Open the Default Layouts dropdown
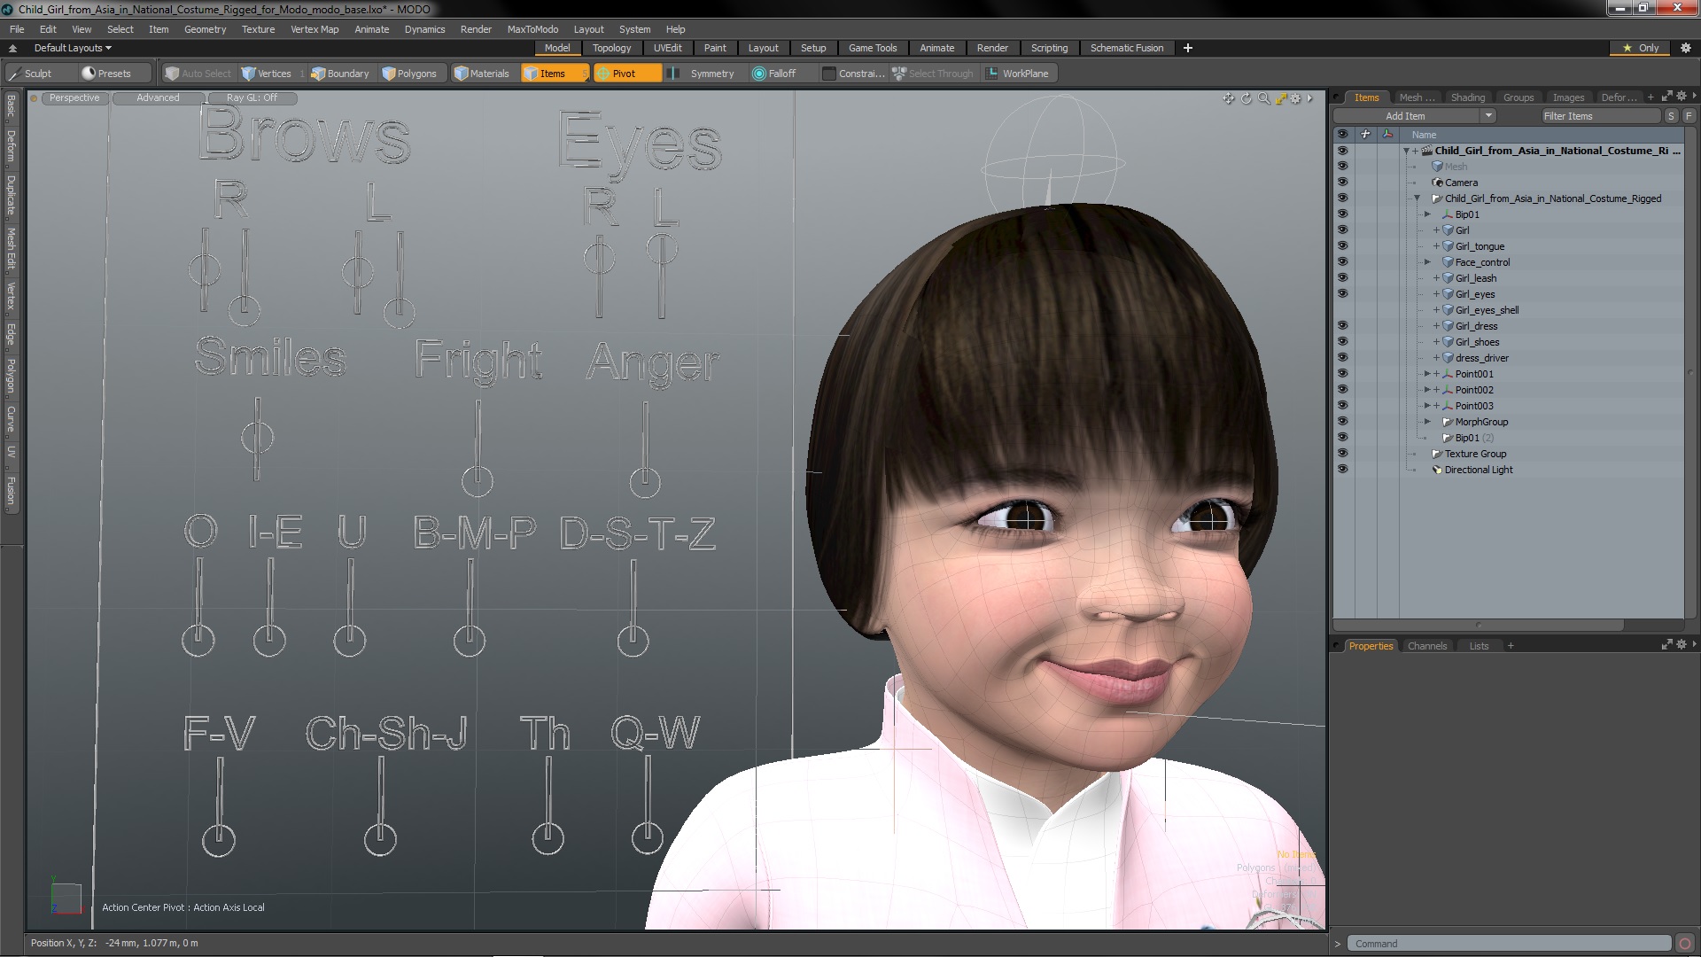Screen dimensions: 1701x957 [73, 48]
